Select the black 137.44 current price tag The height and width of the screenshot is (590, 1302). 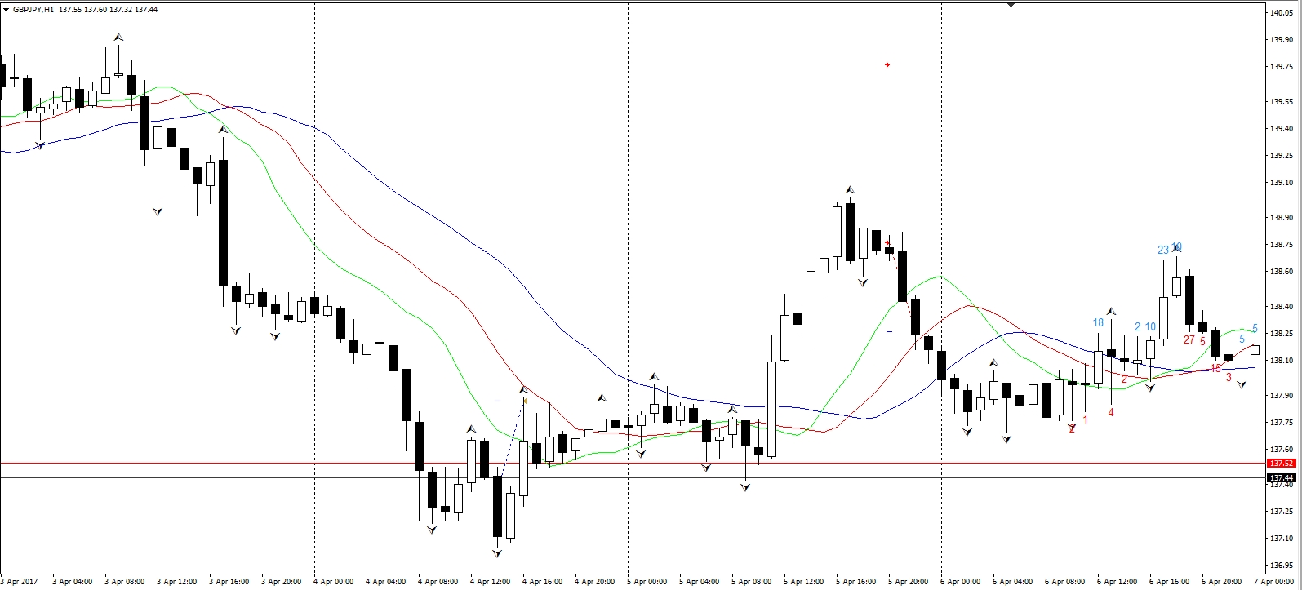[x=1281, y=477]
